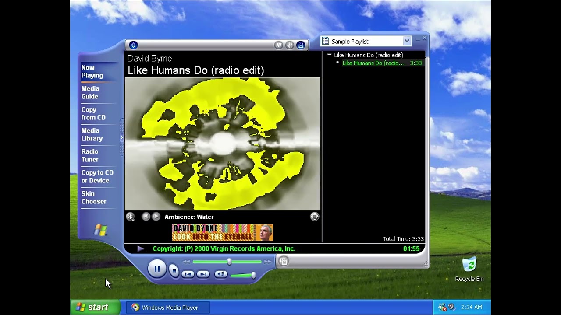The height and width of the screenshot is (315, 561).
Task: Click the Windows logo in player sidebar
Action: (x=101, y=230)
